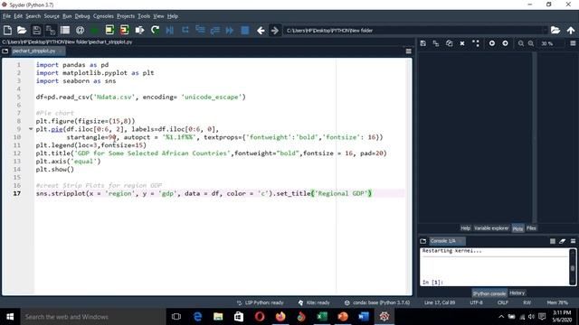Interrupt kernel with the console square icon
The image size is (579, 325).
click(553, 241)
